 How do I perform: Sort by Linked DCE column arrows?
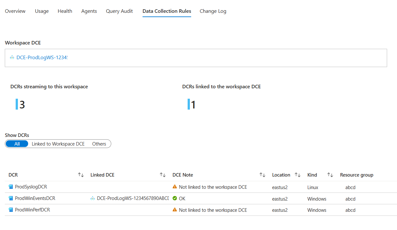tap(163, 175)
